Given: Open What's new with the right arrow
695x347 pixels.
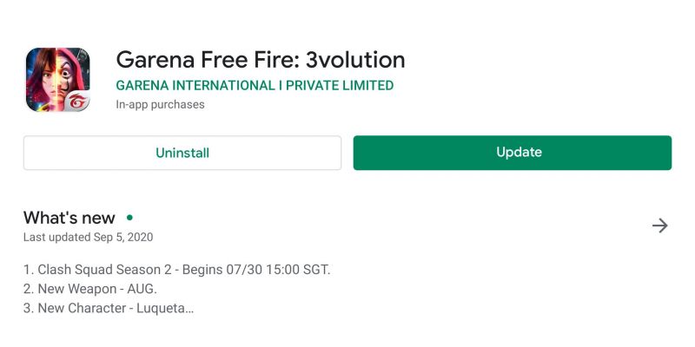Looking at the screenshot, I should tap(660, 226).
